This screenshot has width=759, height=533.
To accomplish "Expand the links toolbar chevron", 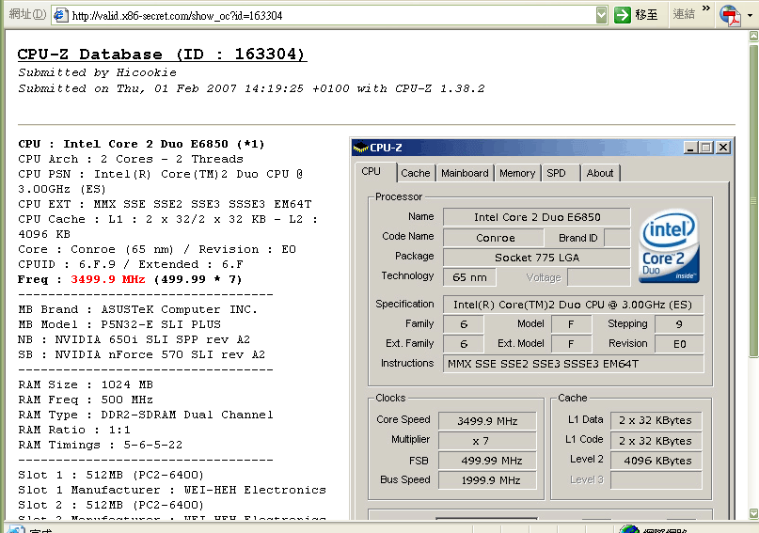I will 705,8.
